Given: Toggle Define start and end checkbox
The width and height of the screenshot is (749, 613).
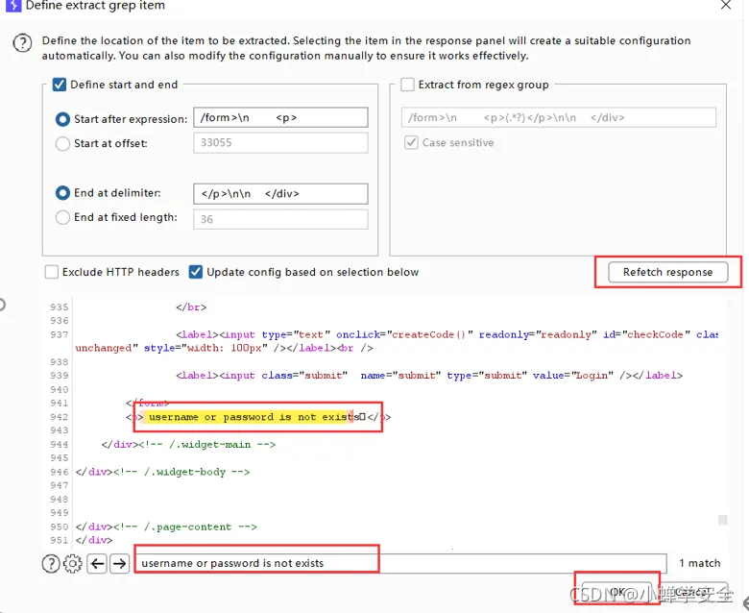Looking at the screenshot, I should pos(60,85).
